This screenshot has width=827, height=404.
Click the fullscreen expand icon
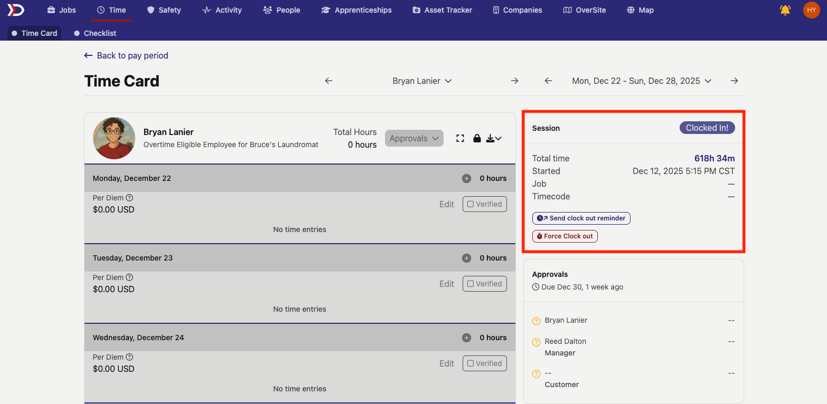460,138
